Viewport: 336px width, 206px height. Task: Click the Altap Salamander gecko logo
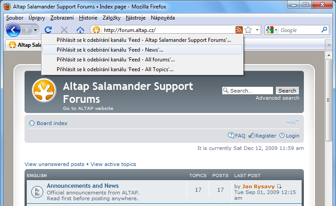pos(44,90)
